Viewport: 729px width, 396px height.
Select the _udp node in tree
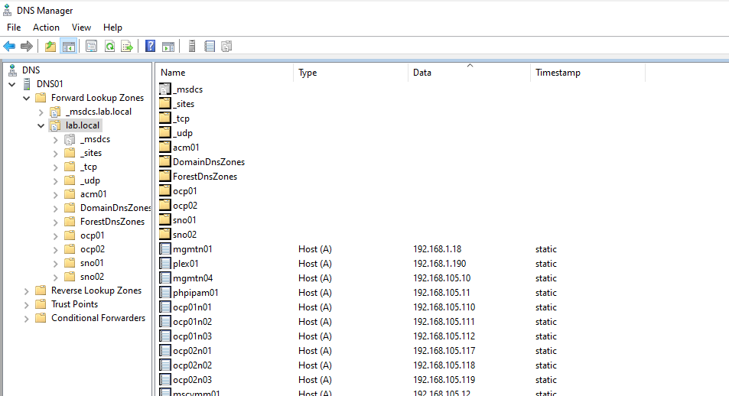coord(90,180)
